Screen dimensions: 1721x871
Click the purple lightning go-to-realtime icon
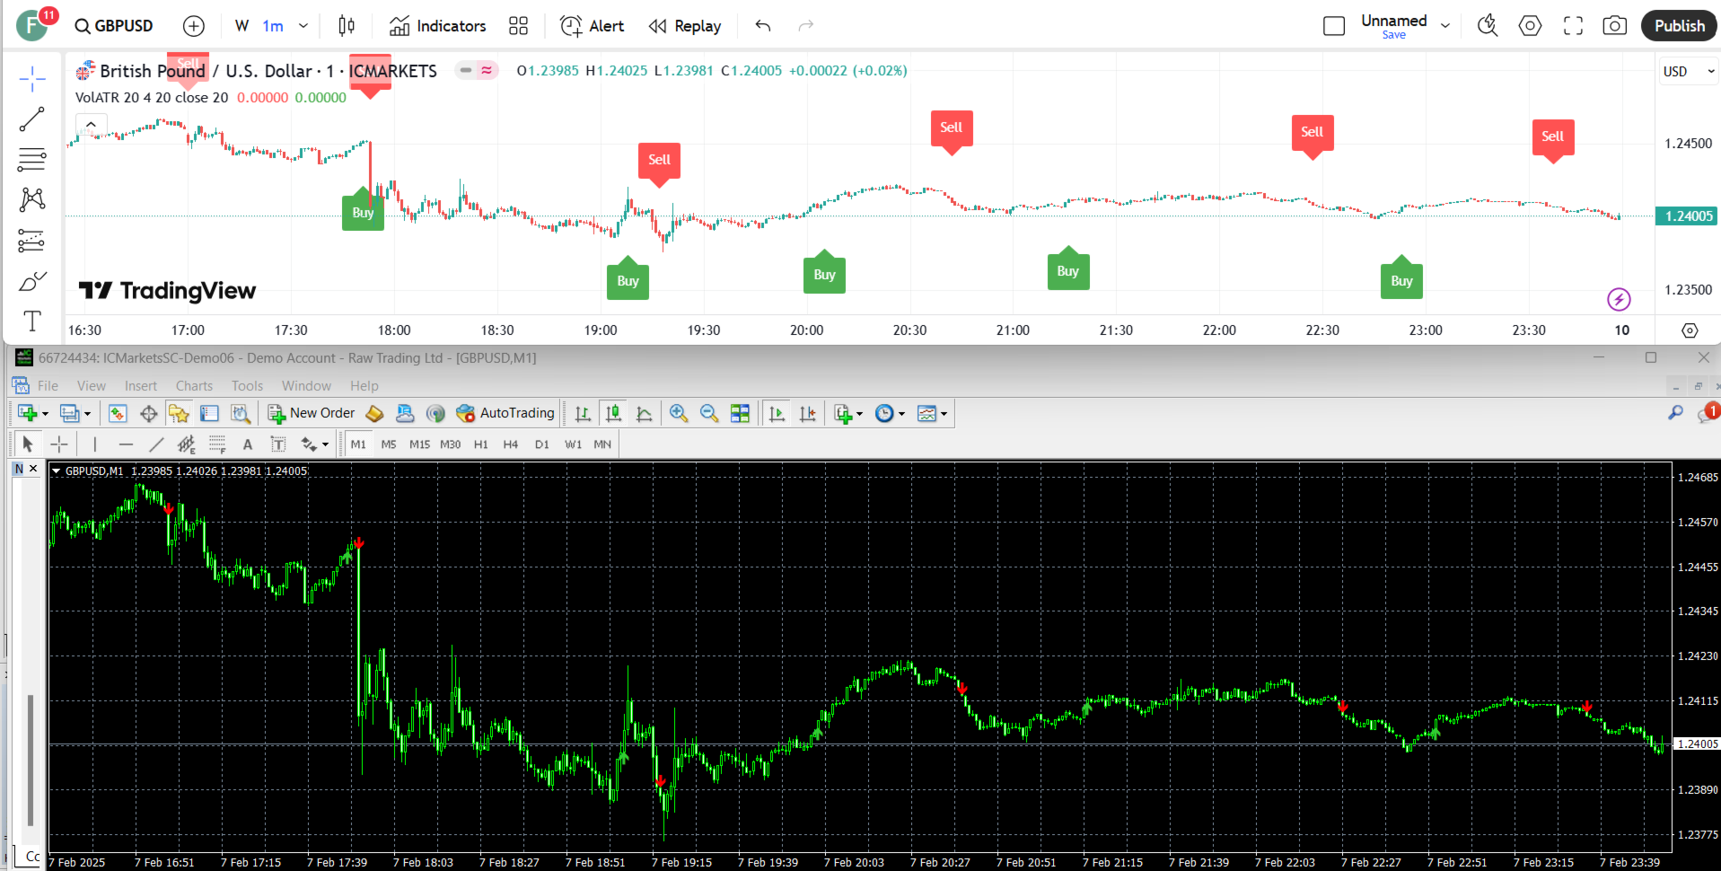pos(1619,299)
